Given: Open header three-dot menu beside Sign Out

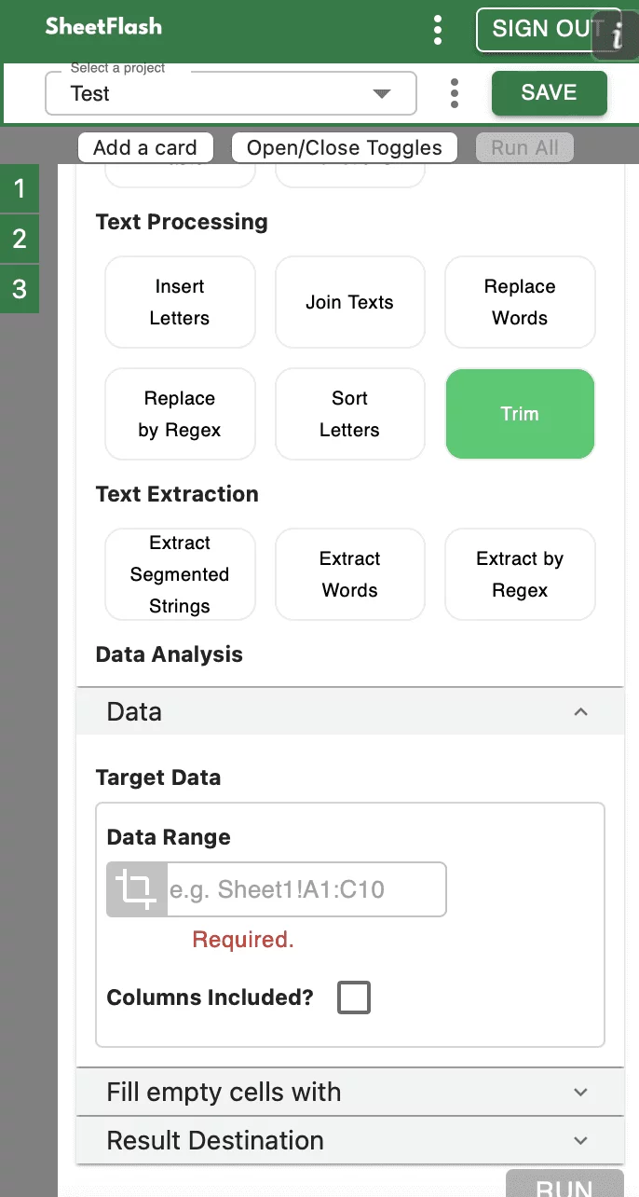Looking at the screenshot, I should pos(438,30).
